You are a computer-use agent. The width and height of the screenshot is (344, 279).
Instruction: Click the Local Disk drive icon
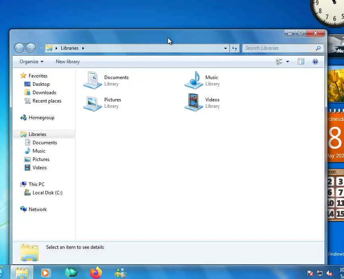point(27,192)
